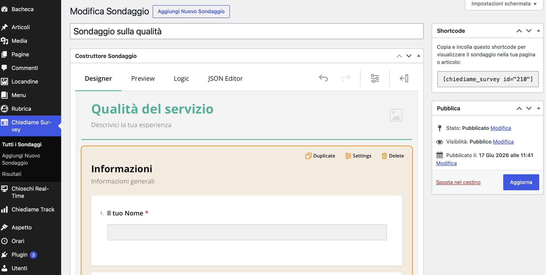Click the survey title input field
The image size is (546, 275).
pyautogui.click(x=247, y=31)
